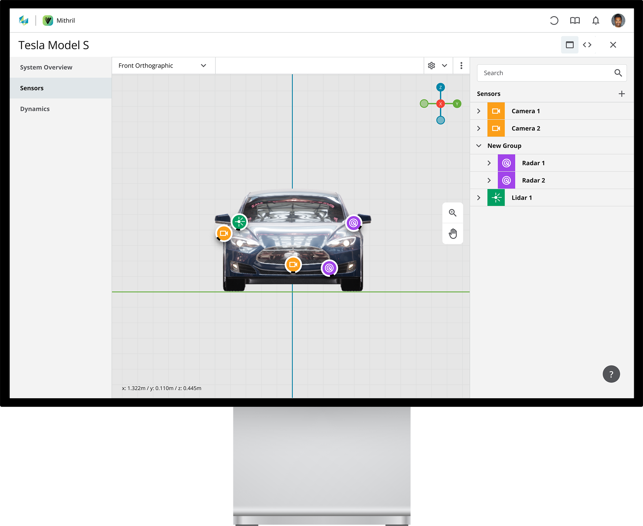Select the Camera 1 label
643x526 pixels.
526,111
